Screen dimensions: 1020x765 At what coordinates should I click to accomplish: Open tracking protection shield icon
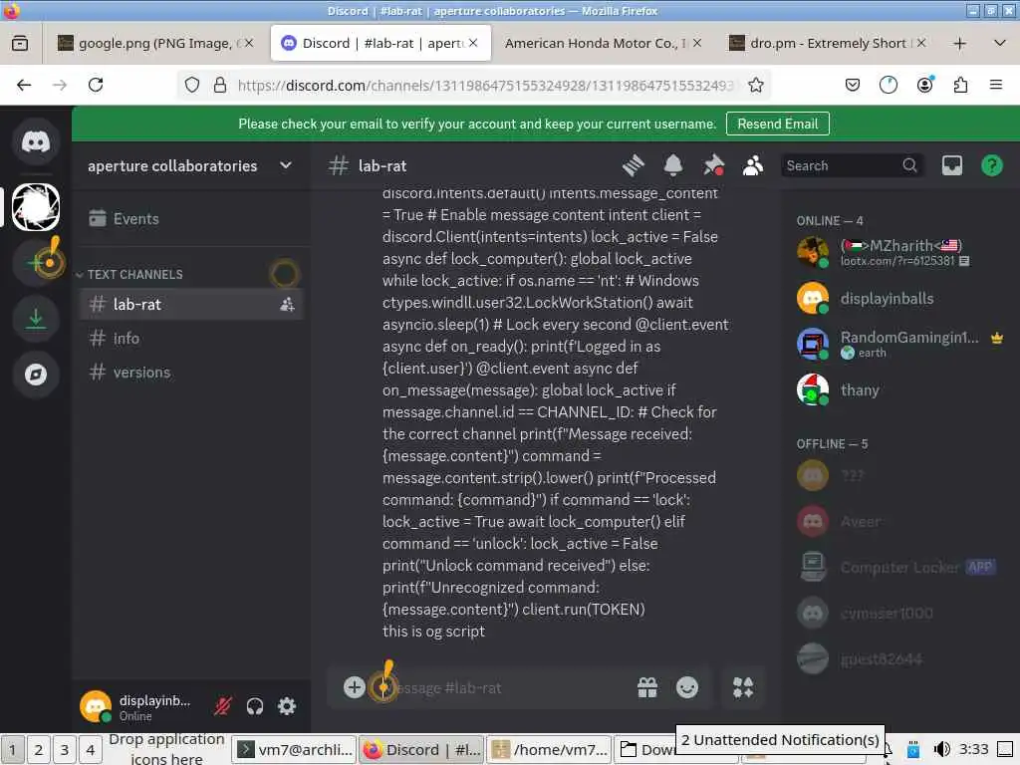pyautogui.click(x=192, y=85)
